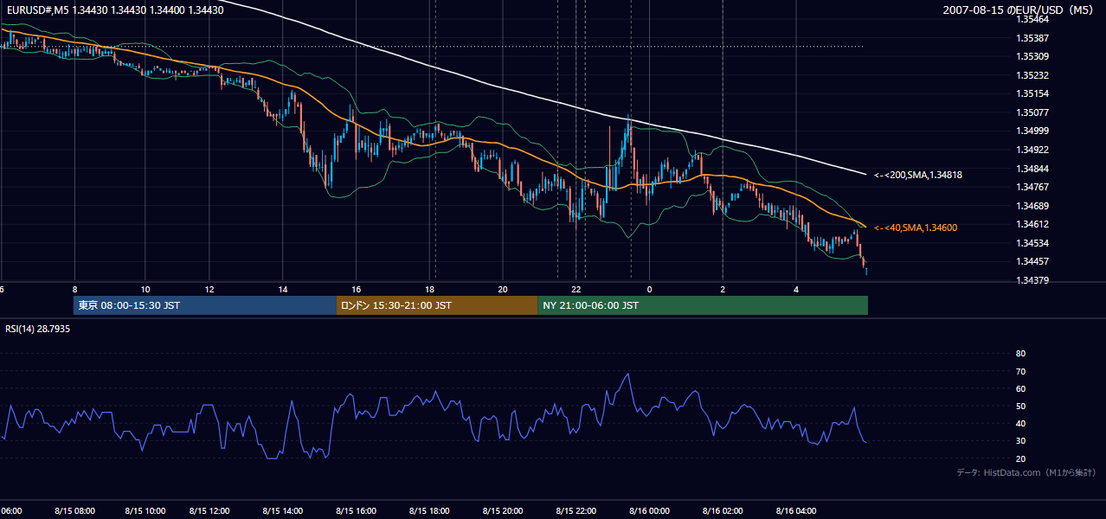The width and height of the screenshot is (1106, 519).
Task: Click price level 1.34689 on axis
Action: [x=1032, y=206]
